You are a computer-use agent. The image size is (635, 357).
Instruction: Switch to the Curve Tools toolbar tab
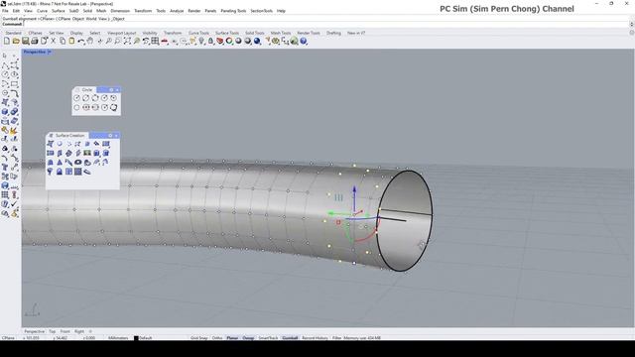(198, 33)
